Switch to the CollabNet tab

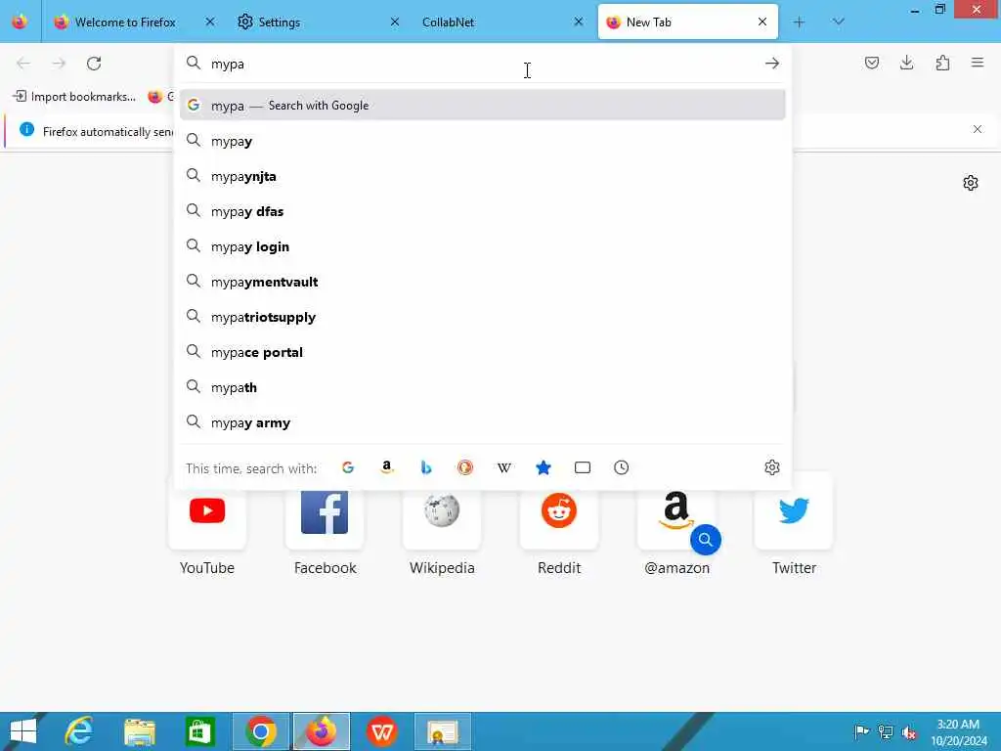(501, 22)
